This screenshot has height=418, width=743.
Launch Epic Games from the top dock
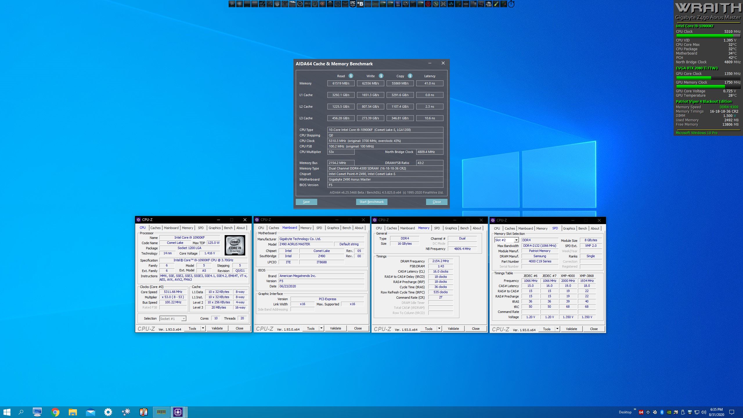point(353,4)
